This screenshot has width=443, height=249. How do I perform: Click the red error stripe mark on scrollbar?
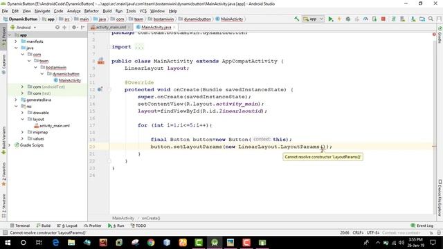tap(434, 146)
